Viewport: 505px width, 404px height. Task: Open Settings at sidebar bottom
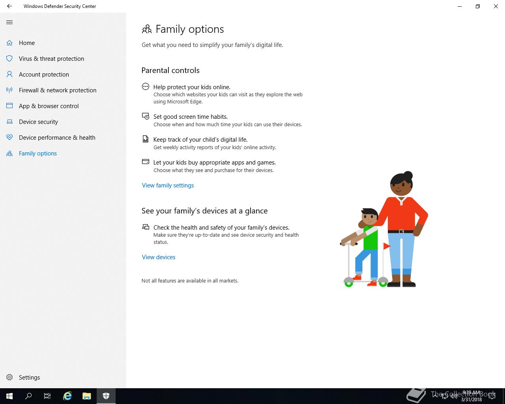(63, 377)
